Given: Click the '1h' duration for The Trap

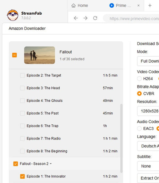Looking at the screenshot, I should click(105, 126).
